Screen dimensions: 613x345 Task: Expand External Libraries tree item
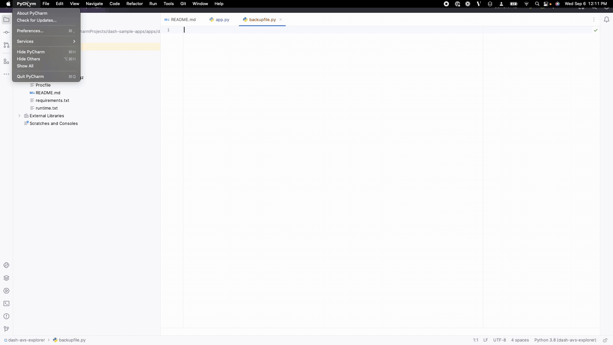(x=20, y=116)
